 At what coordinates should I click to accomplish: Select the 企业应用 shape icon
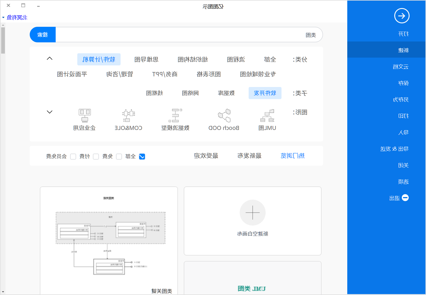[85, 116]
